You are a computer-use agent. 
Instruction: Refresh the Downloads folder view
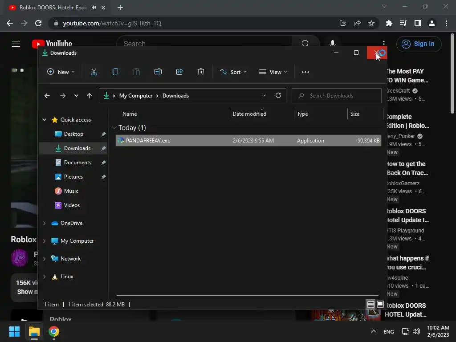278,95
